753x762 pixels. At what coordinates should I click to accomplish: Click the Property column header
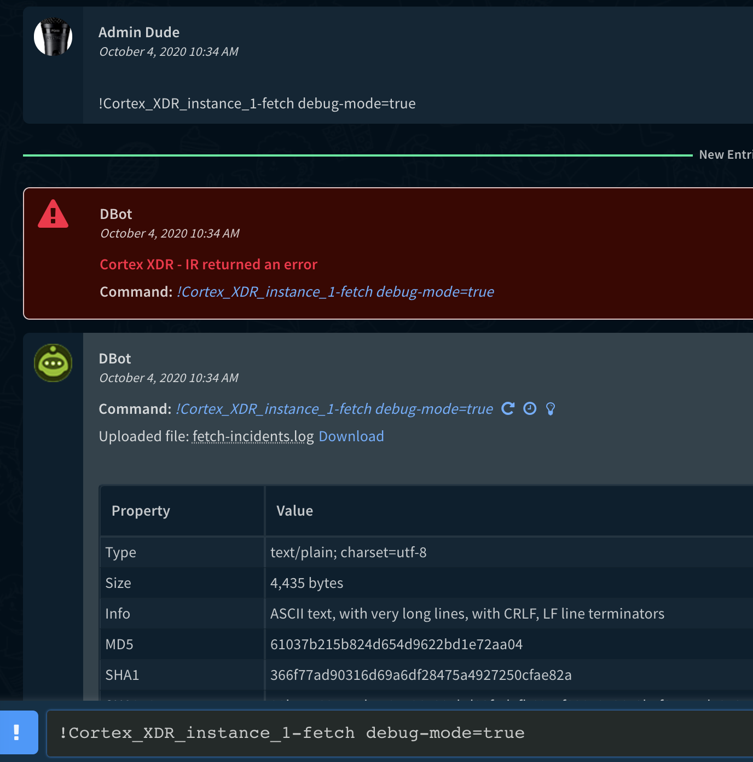tap(141, 510)
